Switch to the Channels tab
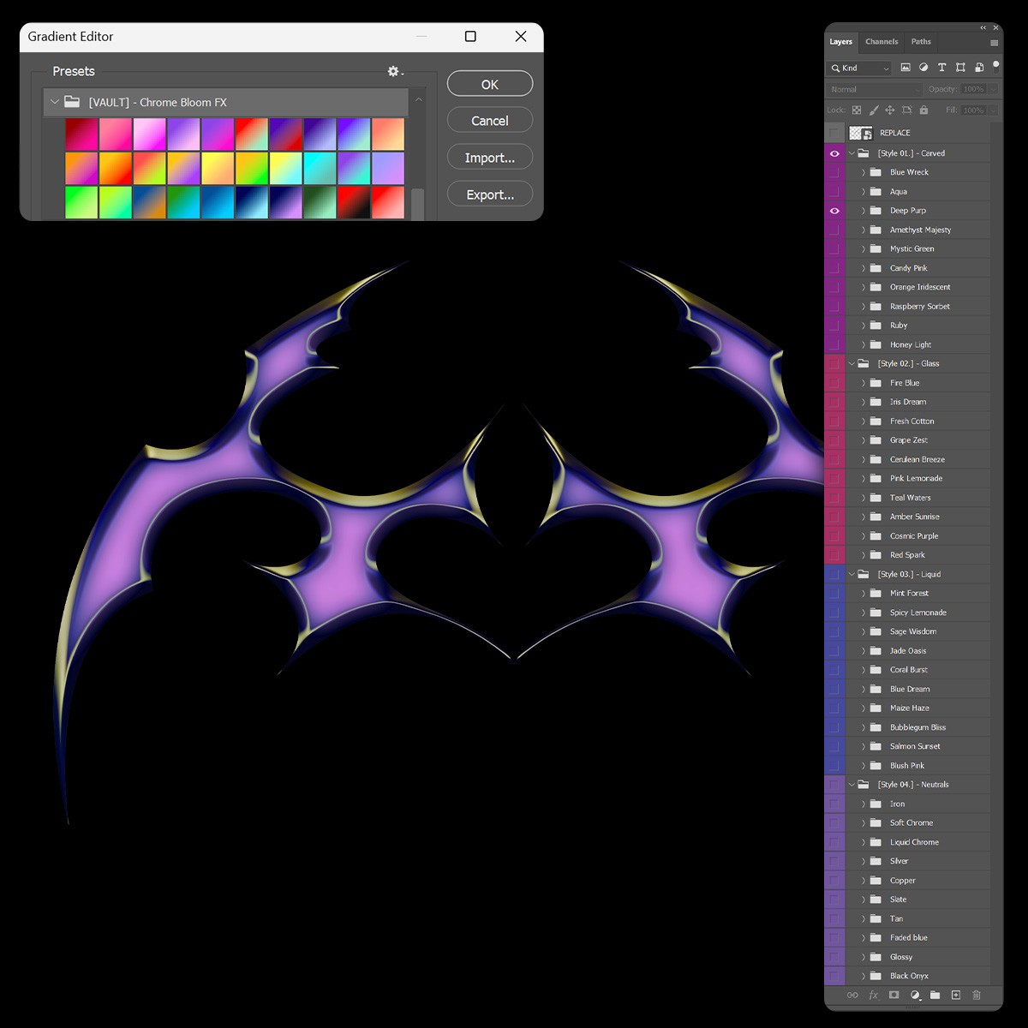 coord(882,42)
